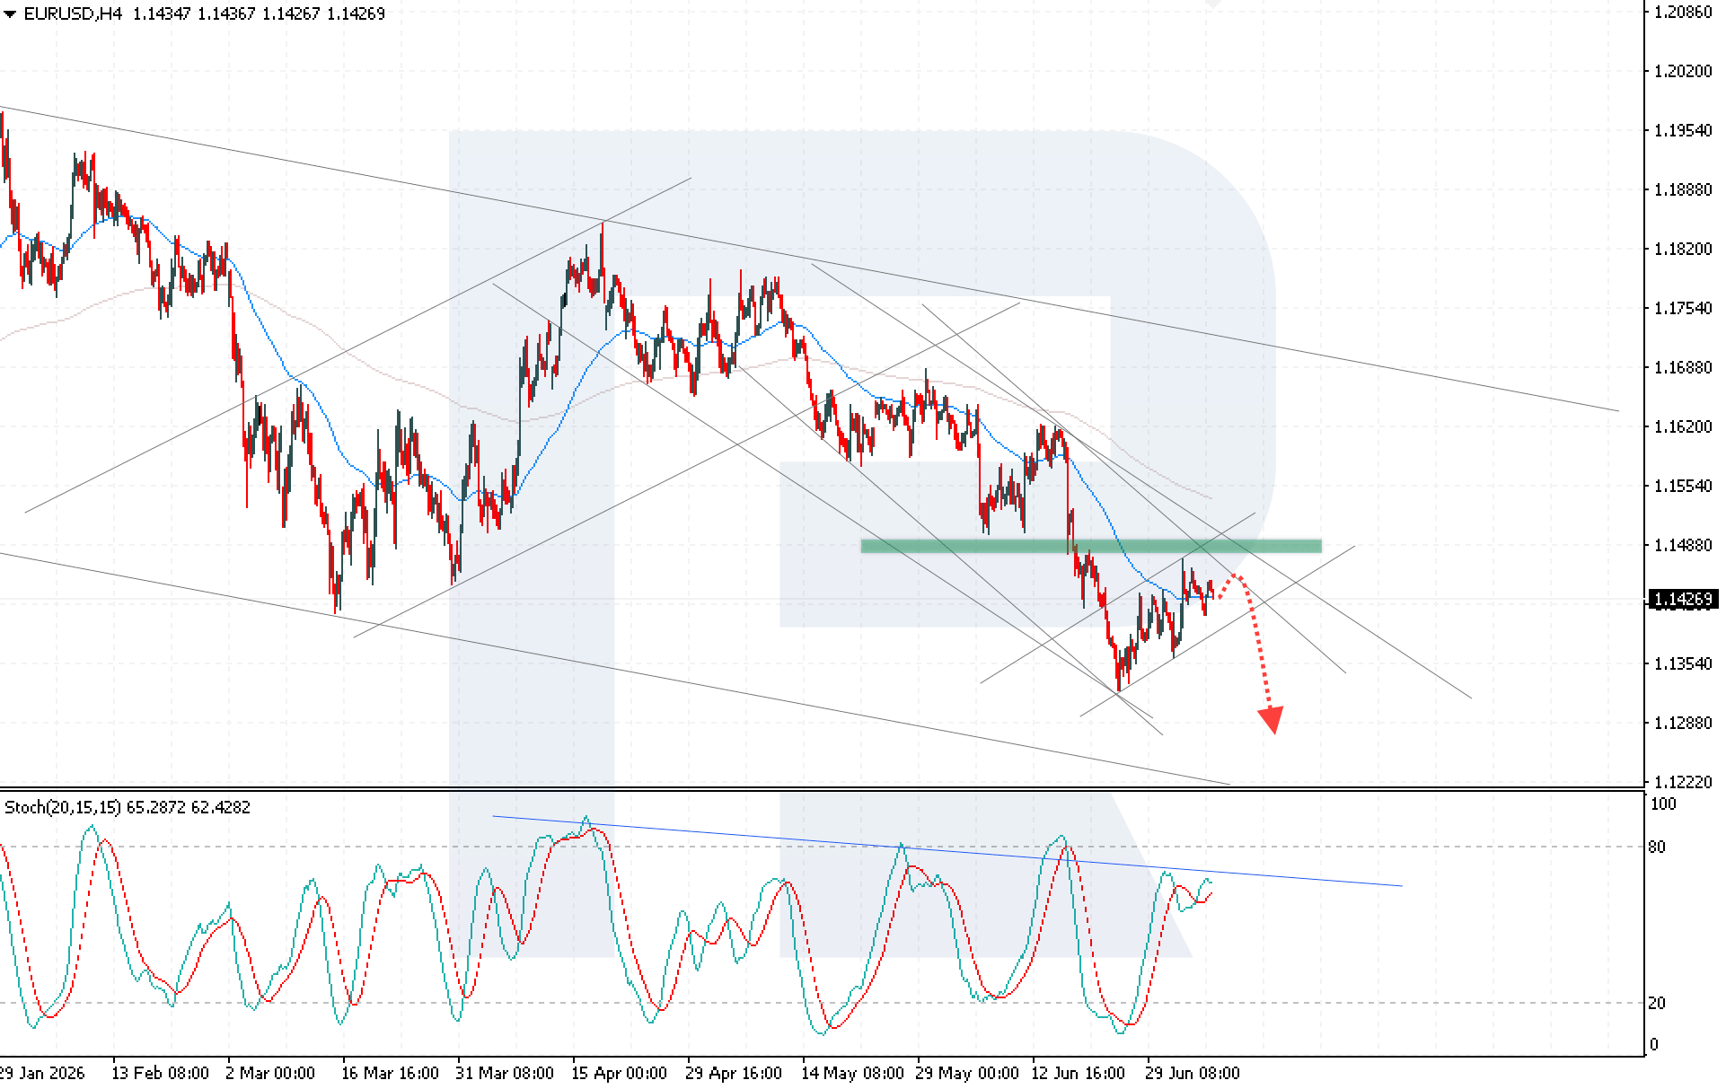Click the 80 level on Stochastic scale
Viewport: 1726px width, 1089px height.
(1658, 847)
